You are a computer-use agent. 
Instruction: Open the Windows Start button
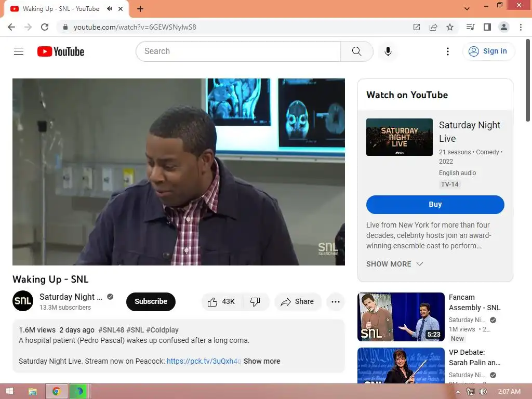click(9, 391)
